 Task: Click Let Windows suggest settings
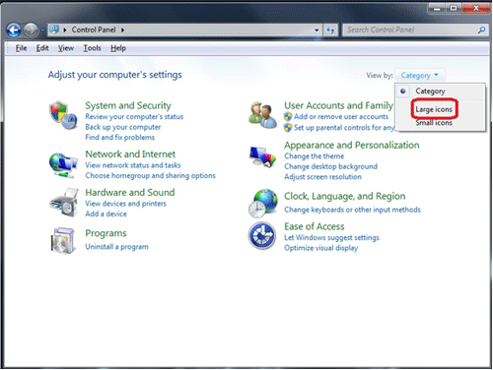(331, 237)
